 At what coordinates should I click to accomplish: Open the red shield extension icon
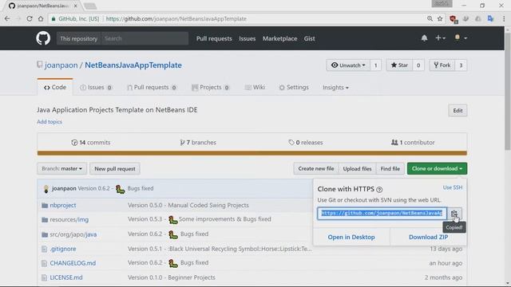click(453, 19)
